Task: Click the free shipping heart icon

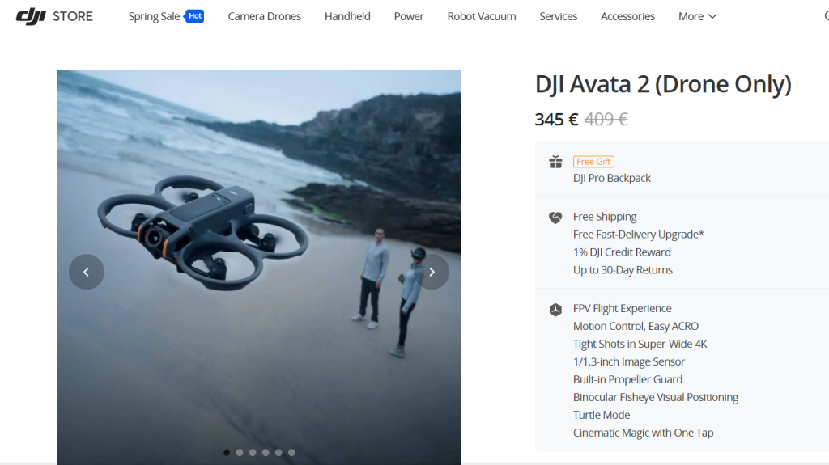Action: [555, 217]
